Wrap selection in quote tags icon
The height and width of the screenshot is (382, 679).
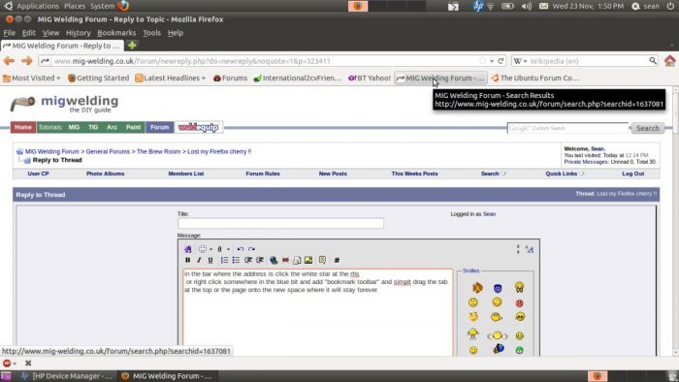coord(322,260)
